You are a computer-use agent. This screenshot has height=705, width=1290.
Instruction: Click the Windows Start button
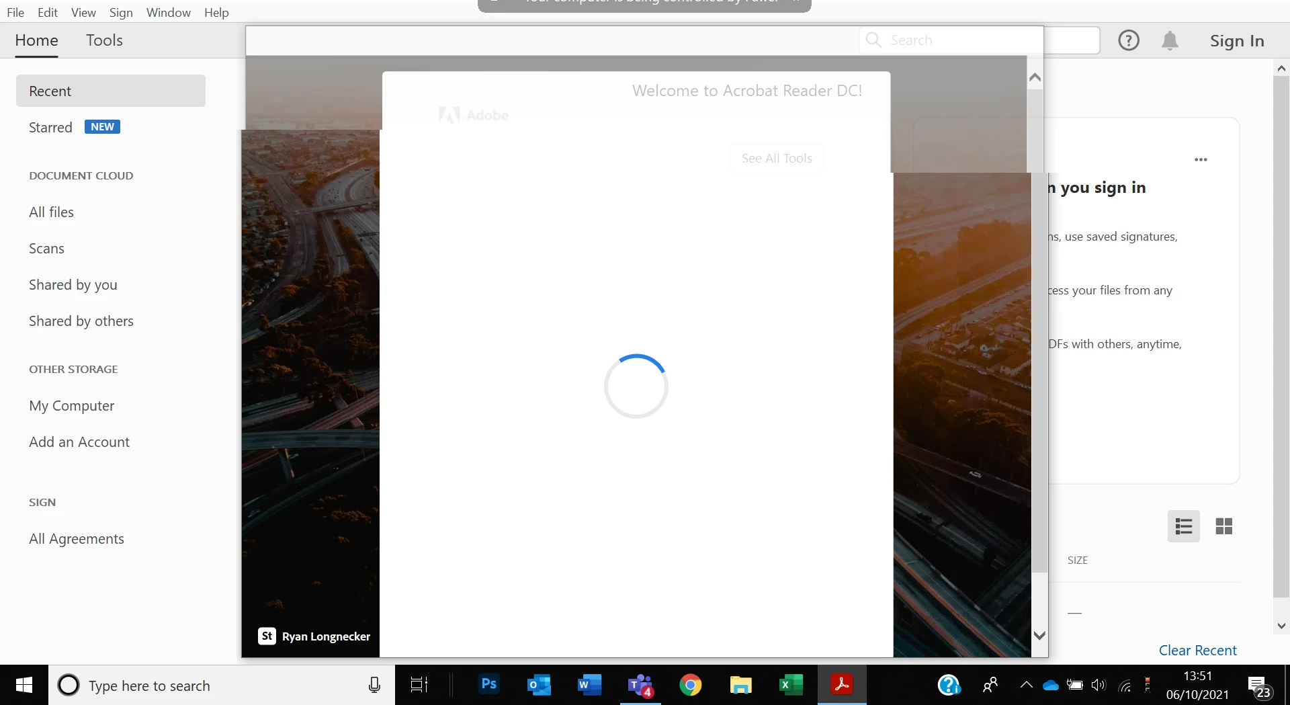[24, 685]
